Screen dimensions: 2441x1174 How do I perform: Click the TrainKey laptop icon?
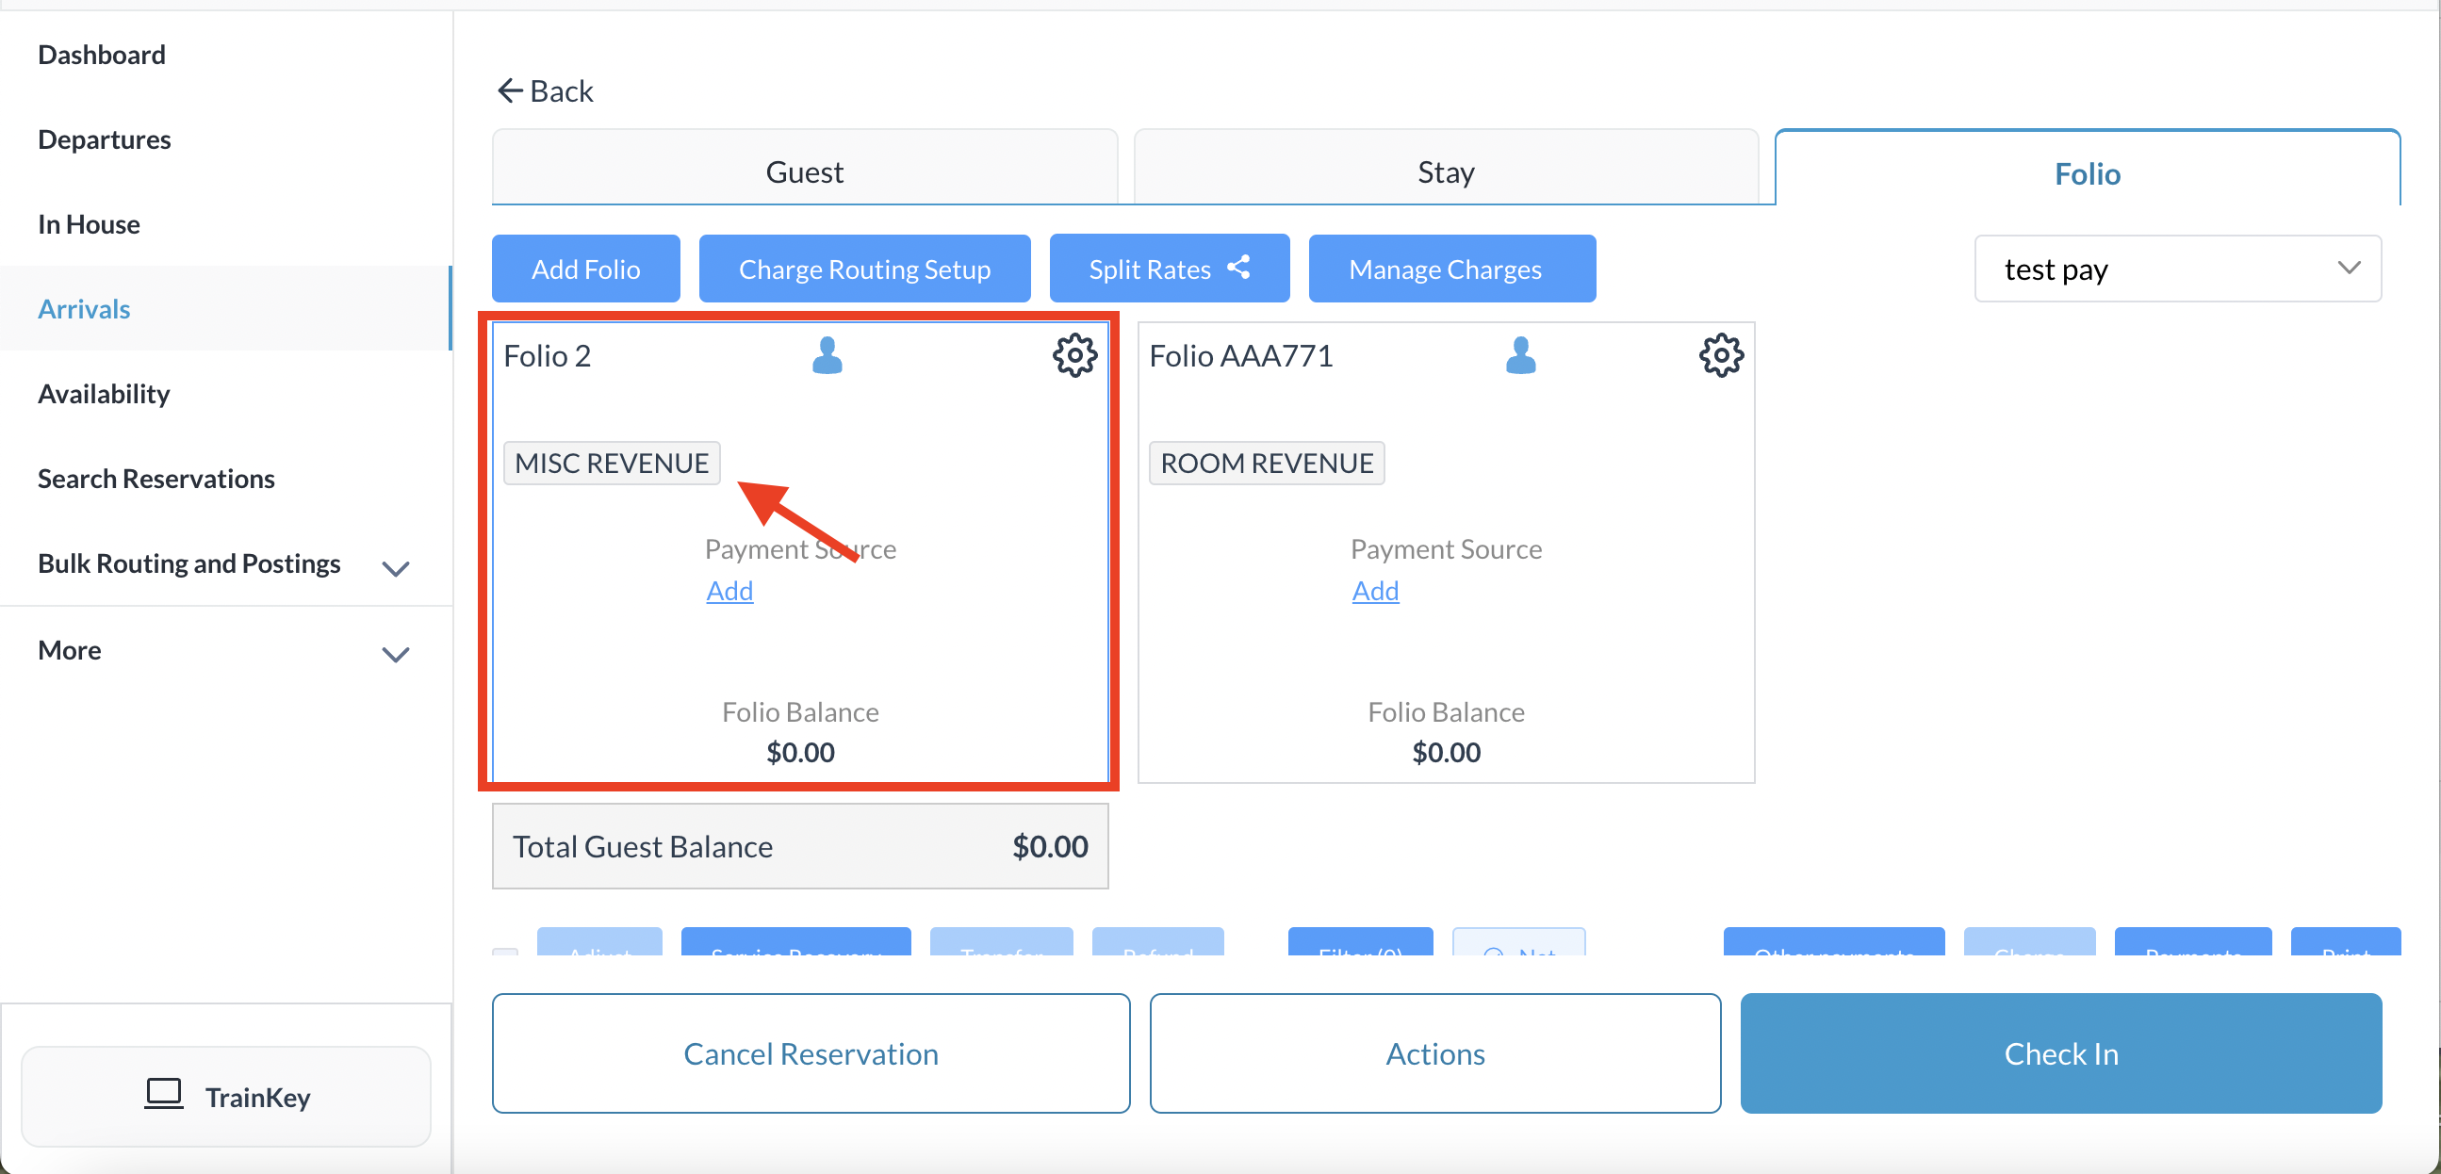pos(163,1094)
